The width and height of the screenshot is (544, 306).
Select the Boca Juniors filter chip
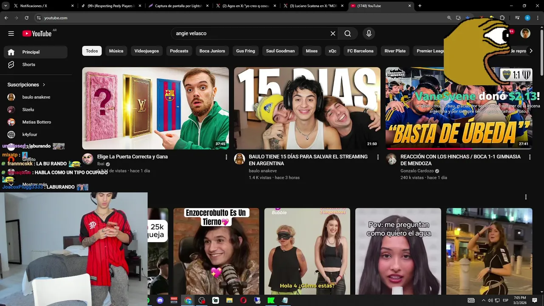click(x=212, y=51)
